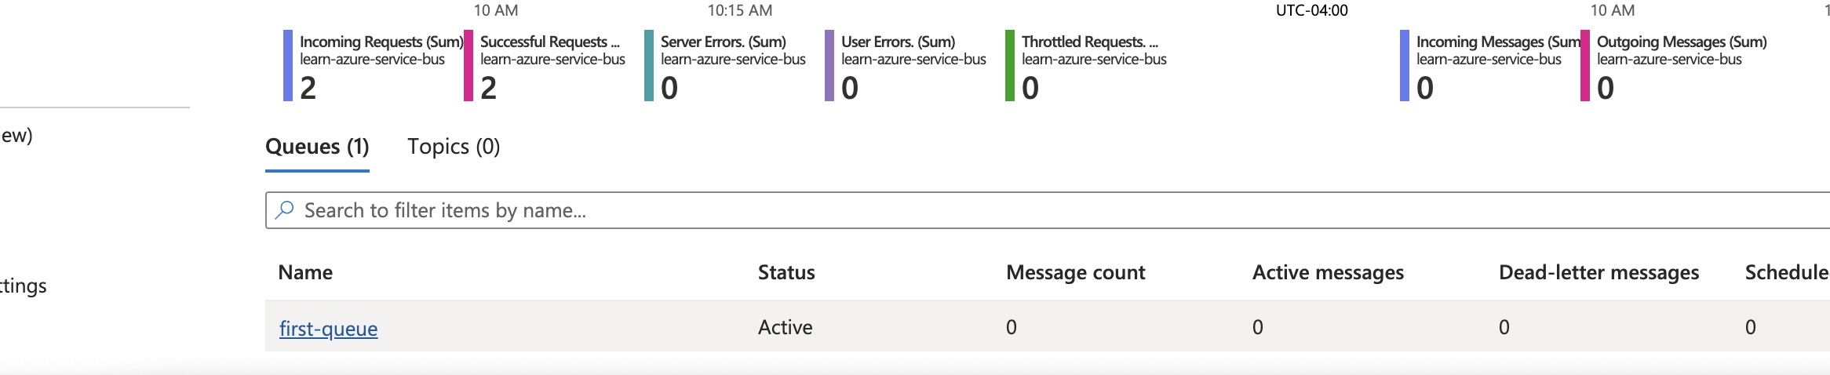Click the green Throttled Requests color bar
1830x375 pixels.
click(x=1010, y=66)
